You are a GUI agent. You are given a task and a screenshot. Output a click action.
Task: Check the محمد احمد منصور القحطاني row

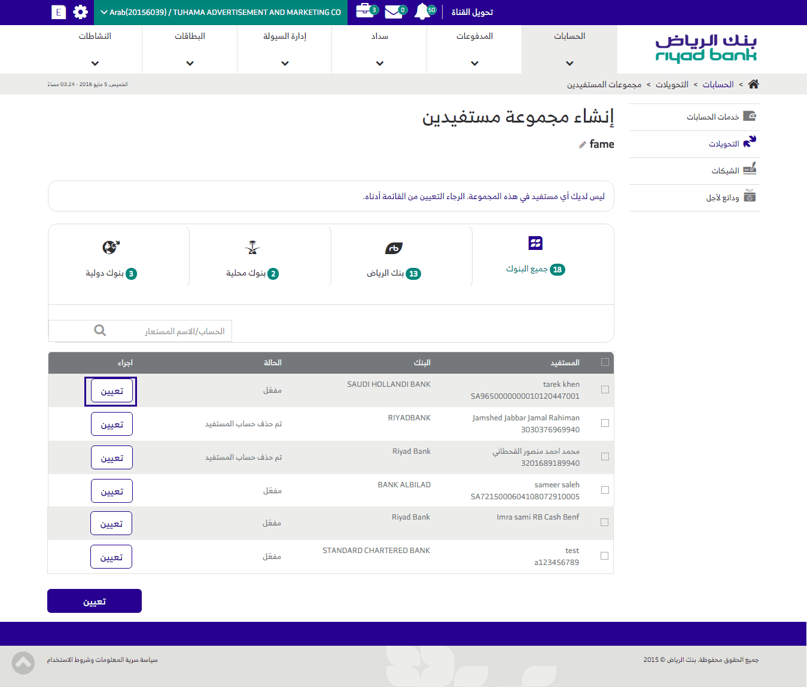pos(605,457)
